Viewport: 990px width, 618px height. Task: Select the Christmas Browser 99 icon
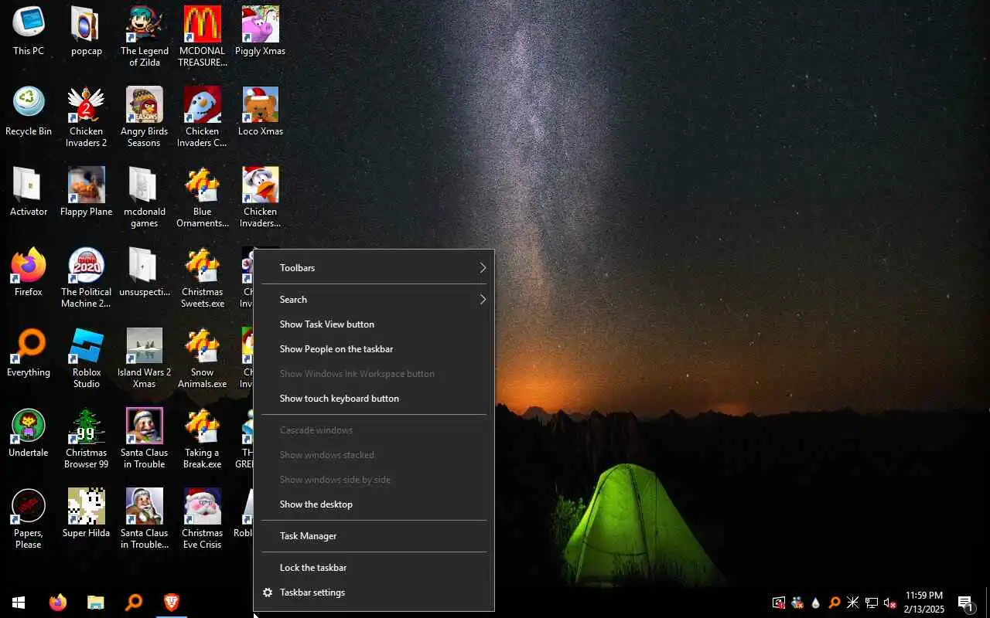(x=87, y=439)
